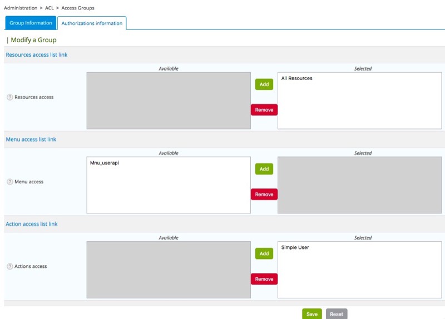Image resolution: width=445 pixels, height=319 pixels.
Task: Click Remove button for Actions access
Action: point(264,279)
